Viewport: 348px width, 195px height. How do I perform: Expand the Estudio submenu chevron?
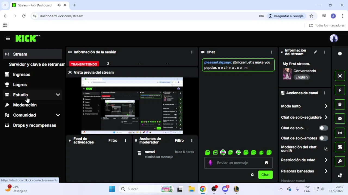tap(58, 95)
